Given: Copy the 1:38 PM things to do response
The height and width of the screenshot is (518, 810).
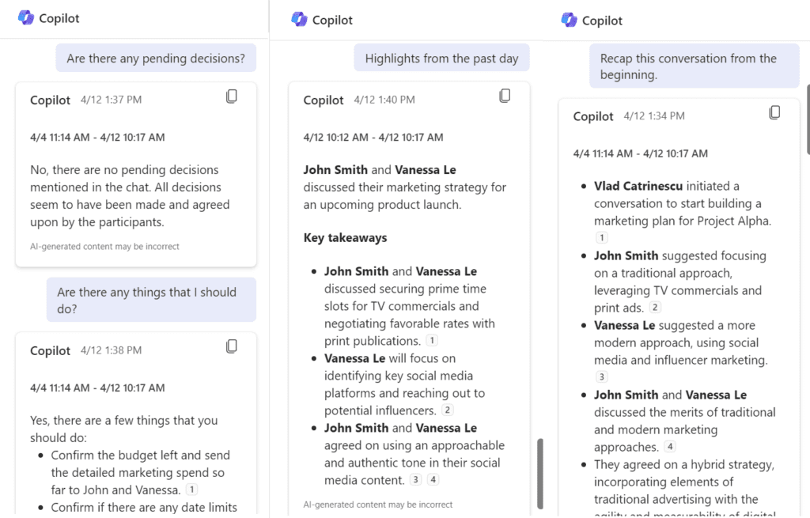Looking at the screenshot, I should (x=232, y=346).
